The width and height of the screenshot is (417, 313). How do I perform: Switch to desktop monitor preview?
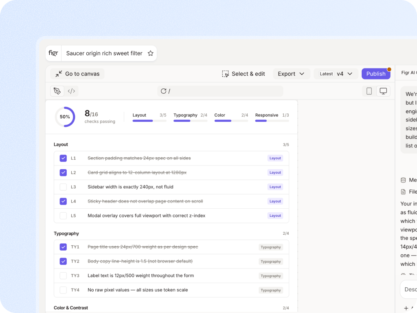tap(383, 91)
